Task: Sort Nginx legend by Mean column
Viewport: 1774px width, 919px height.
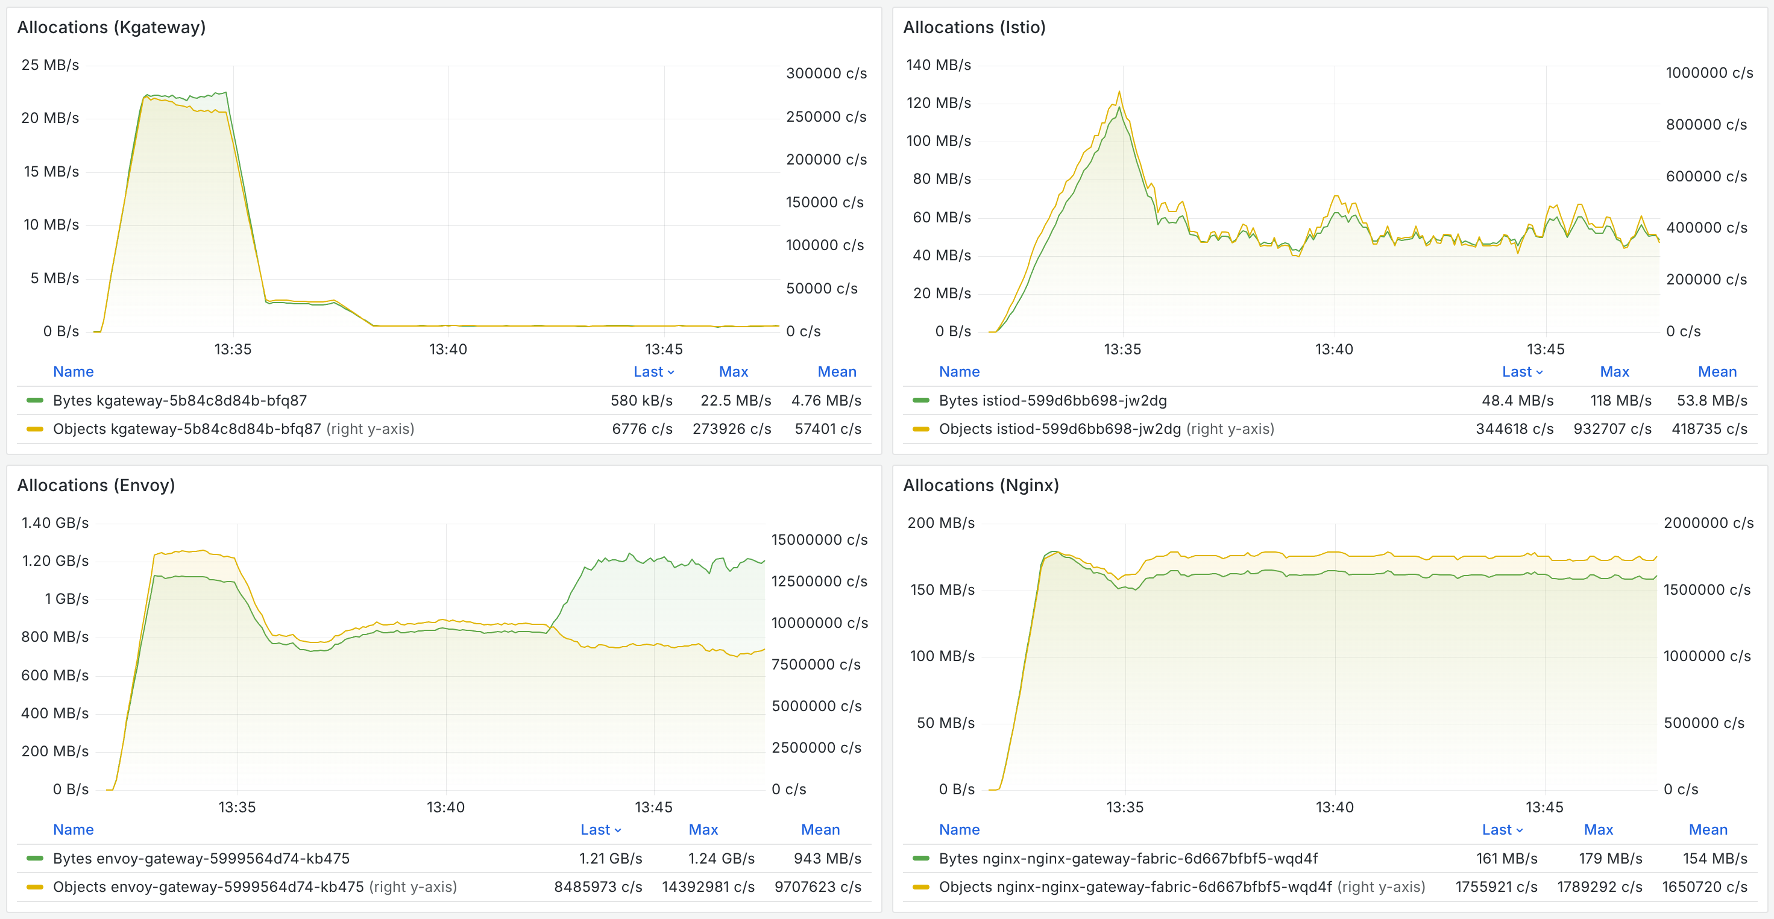Action: point(1707,829)
